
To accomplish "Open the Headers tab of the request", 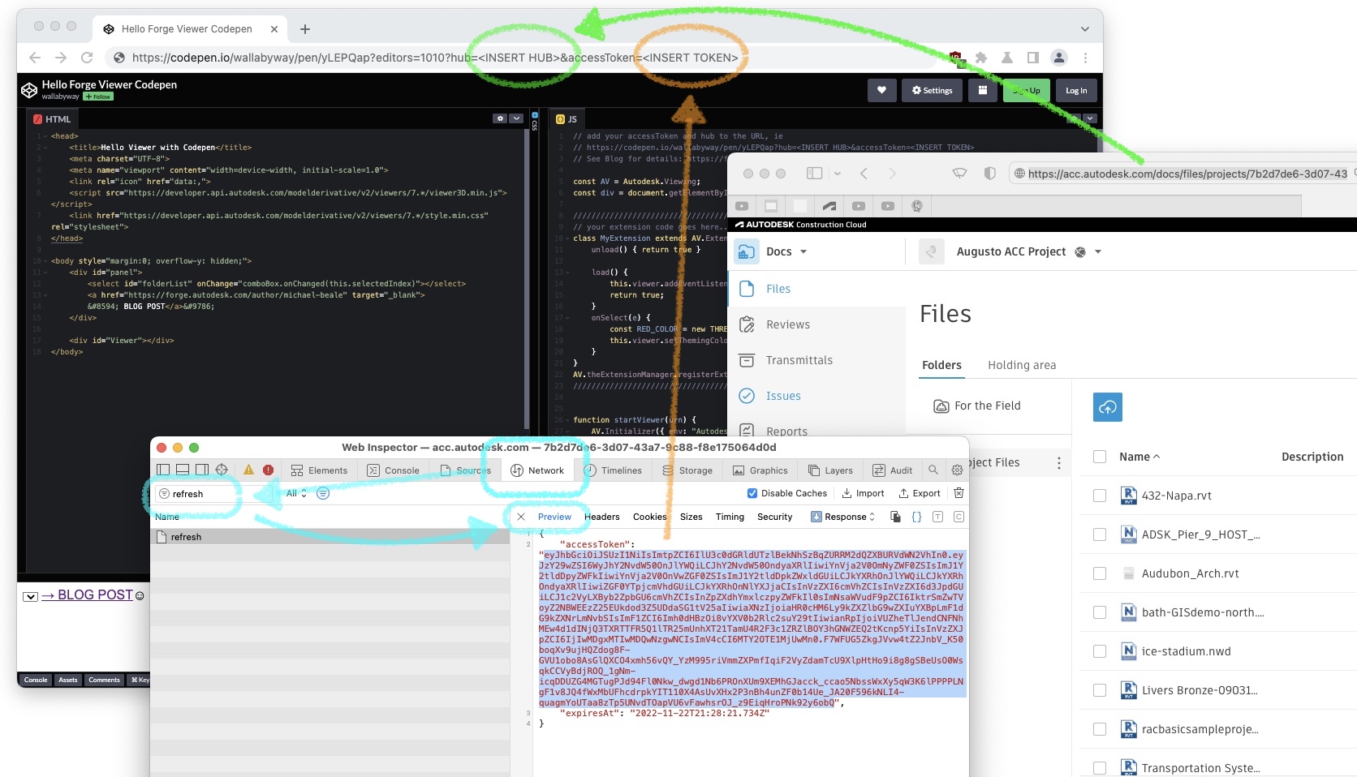I will pyautogui.click(x=602, y=517).
